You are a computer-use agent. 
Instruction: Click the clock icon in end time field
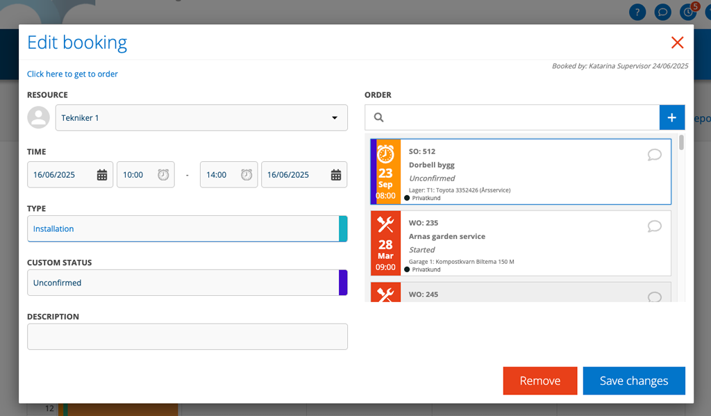[246, 175]
